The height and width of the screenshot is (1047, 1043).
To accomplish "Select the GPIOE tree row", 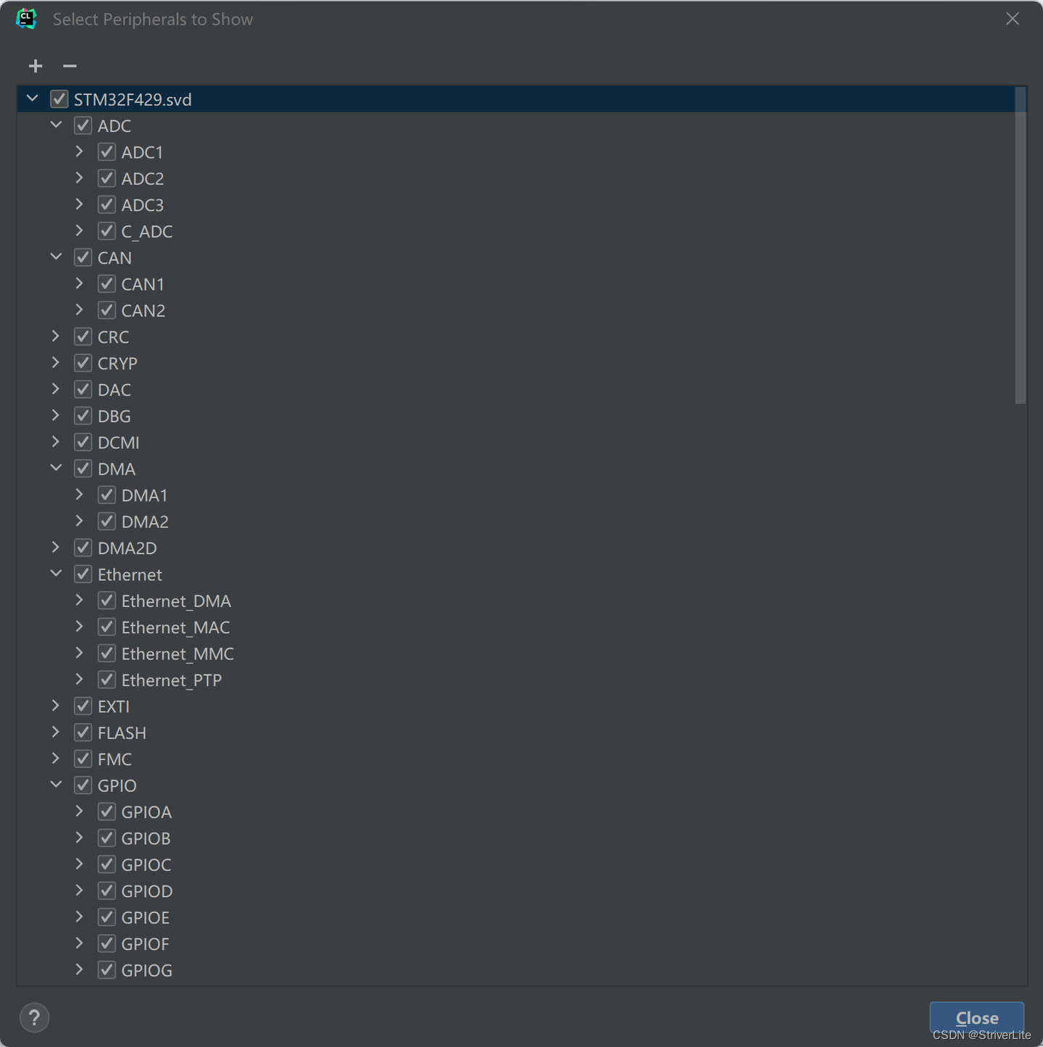I will pyautogui.click(x=516, y=917).
